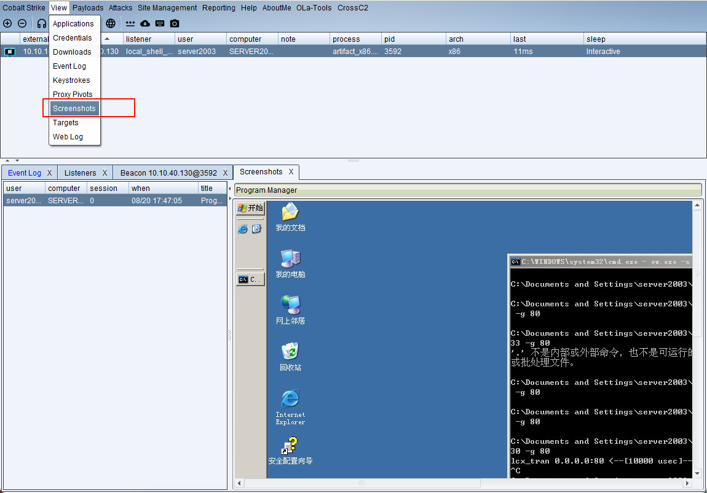The image size is (707, 493).
Task: Sort screenshots list by session column
Action: [108, 188]
